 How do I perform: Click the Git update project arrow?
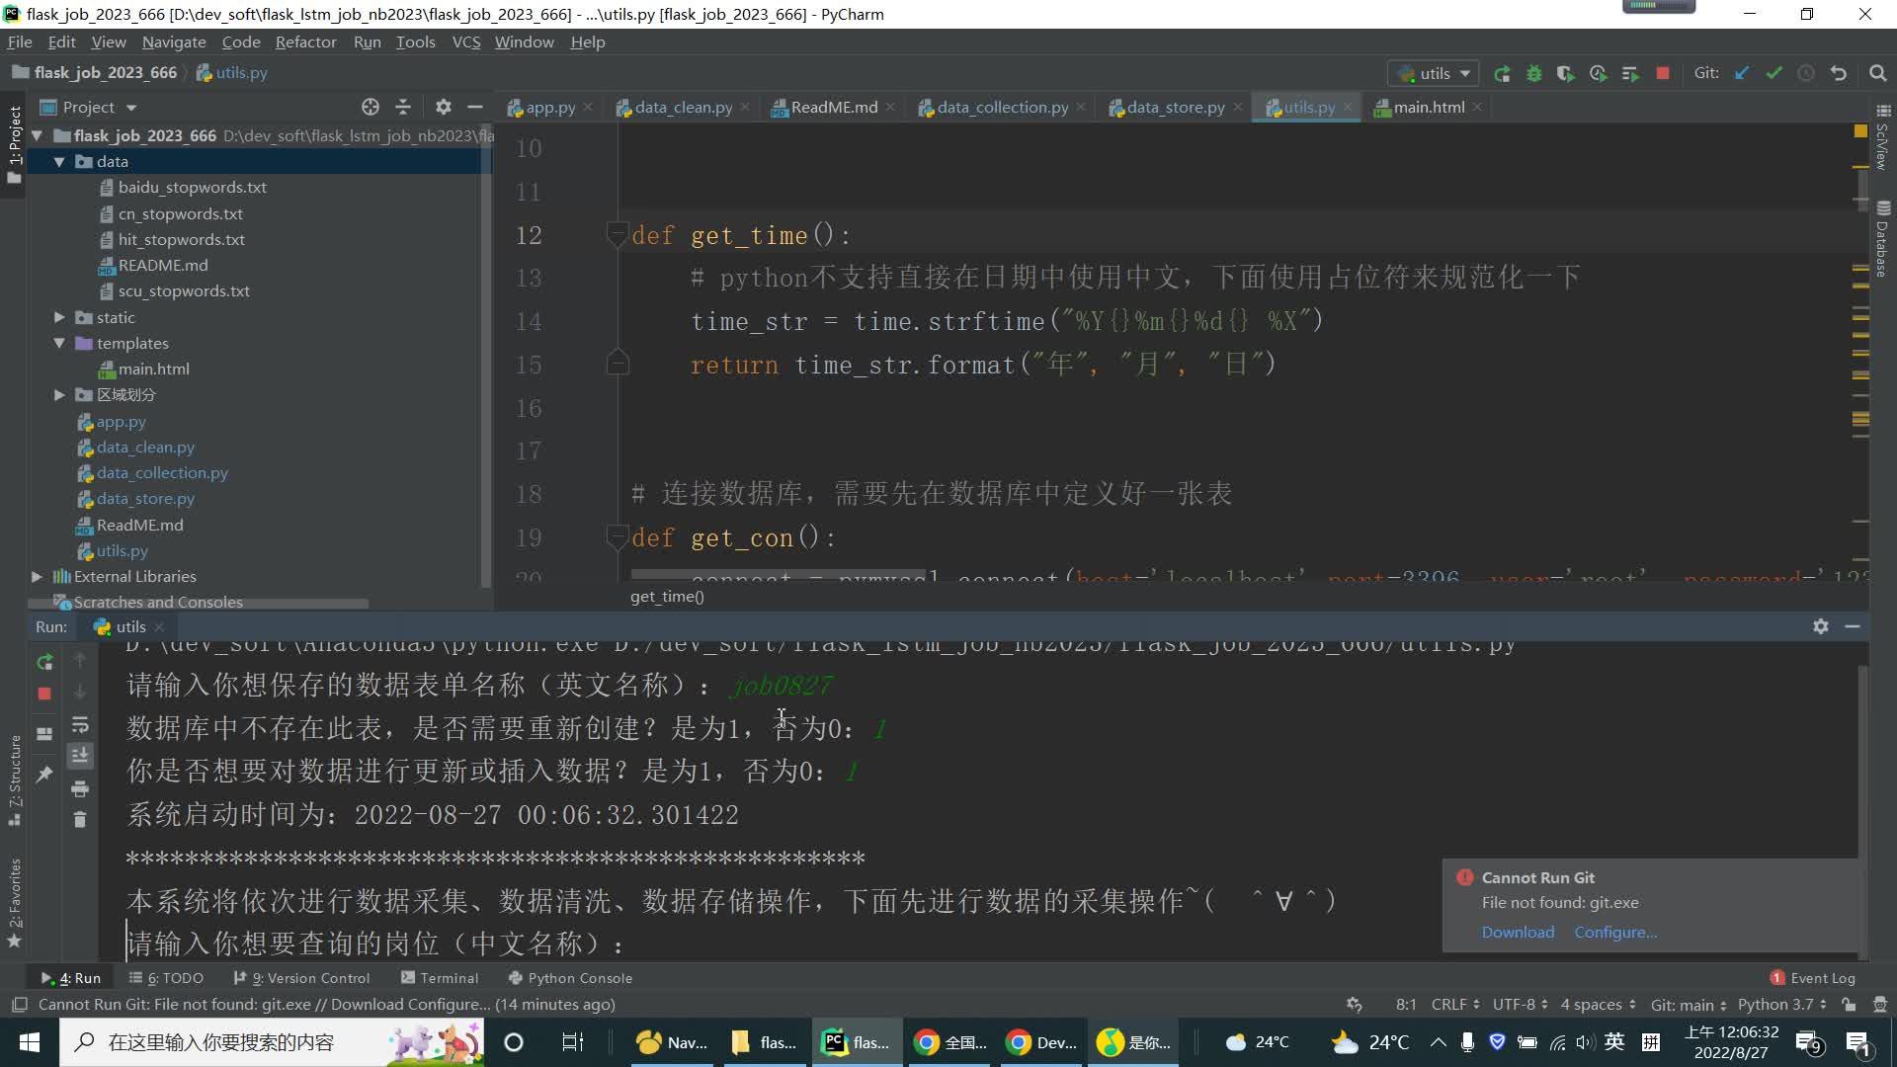click(x=1742, y=73)
